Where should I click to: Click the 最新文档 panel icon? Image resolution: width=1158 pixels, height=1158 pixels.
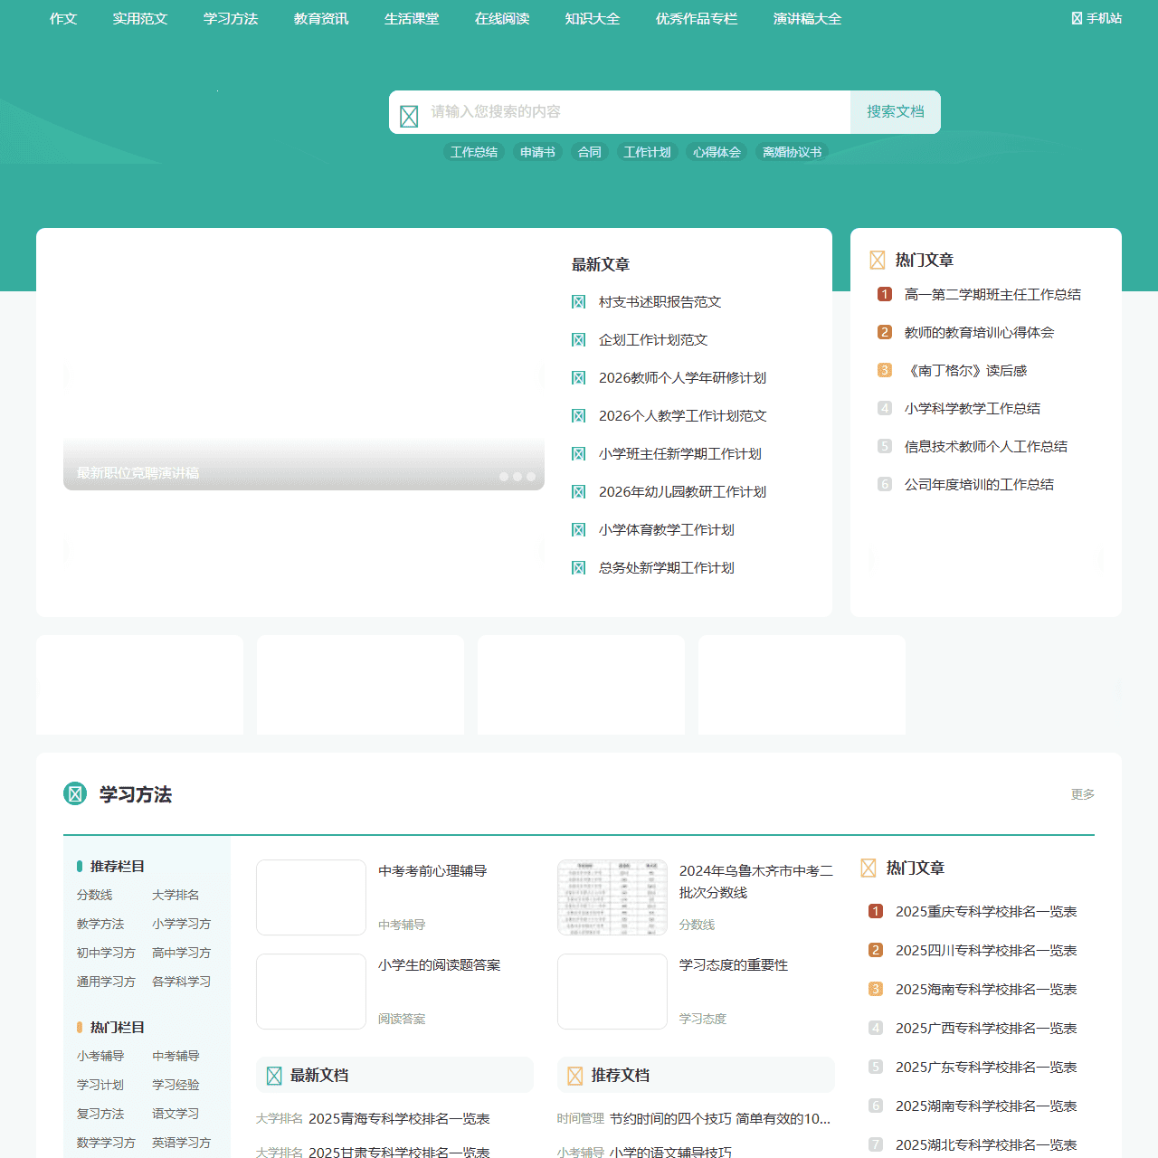coord(274,1075)
